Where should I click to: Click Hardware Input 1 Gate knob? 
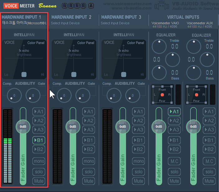33,95
